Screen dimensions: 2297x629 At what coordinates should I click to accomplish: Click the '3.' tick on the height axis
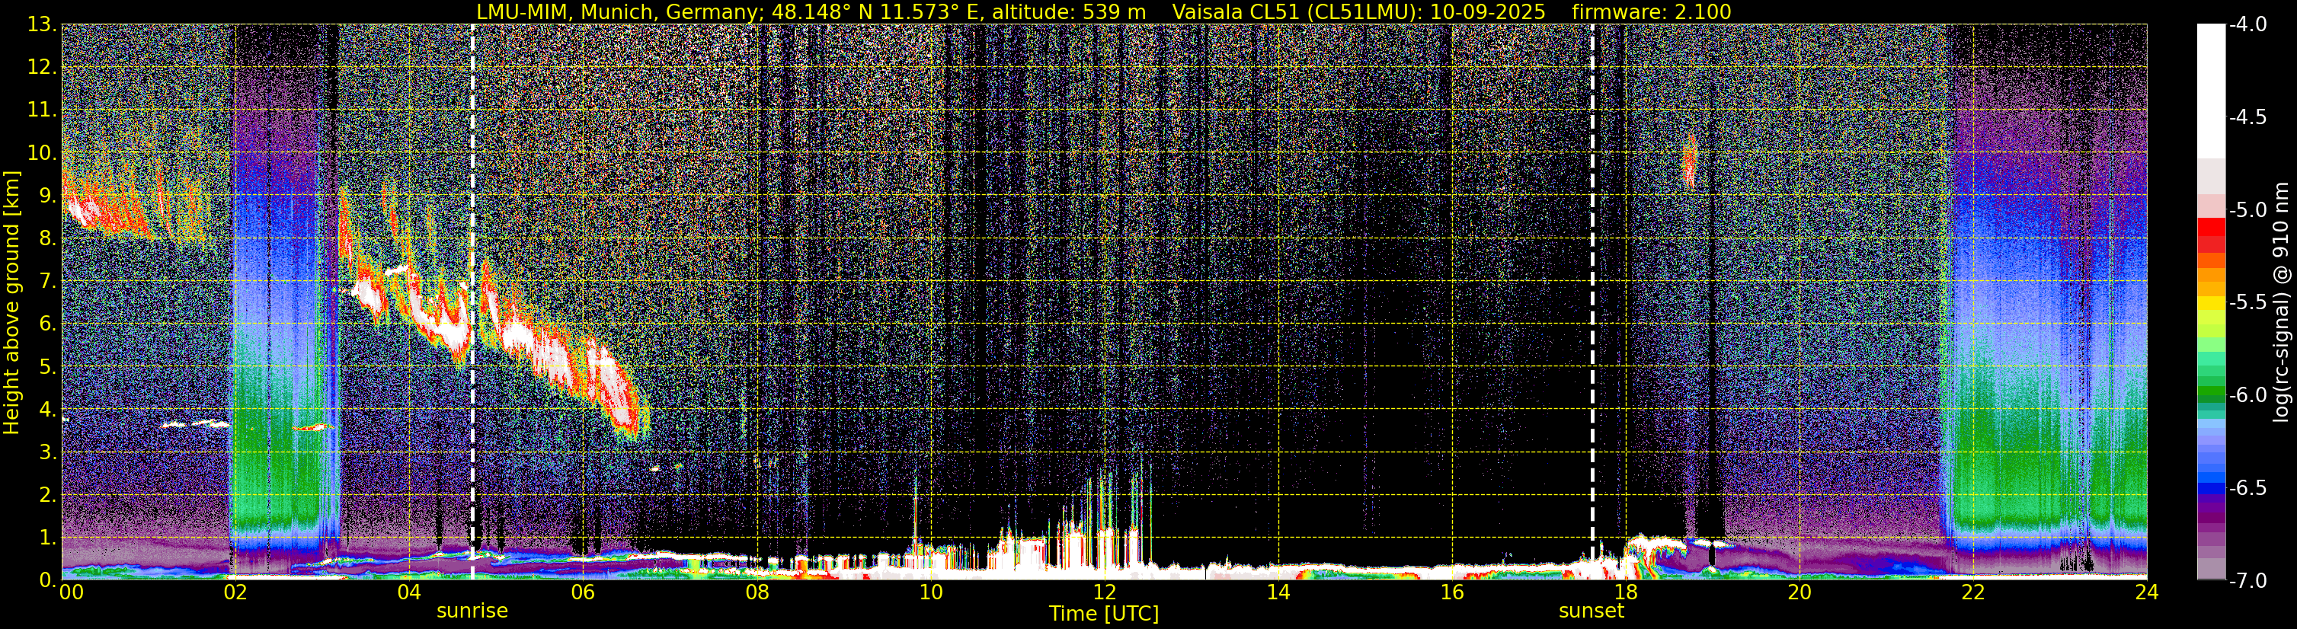coord(47,452)
